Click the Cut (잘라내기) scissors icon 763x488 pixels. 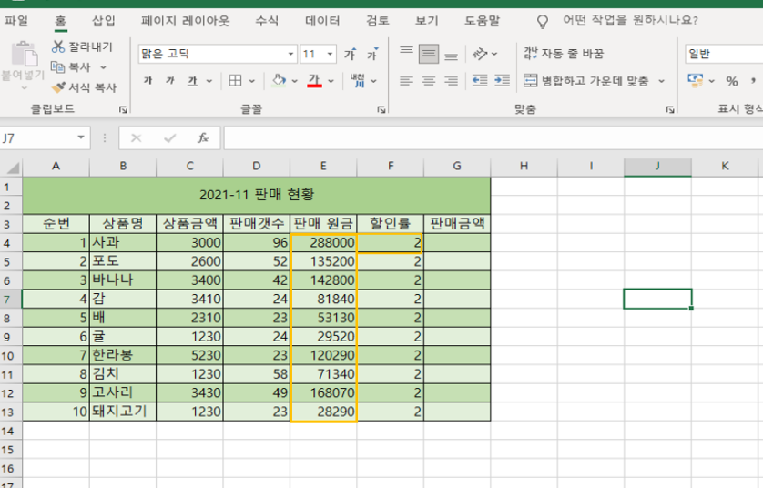(x=58, y=46)
